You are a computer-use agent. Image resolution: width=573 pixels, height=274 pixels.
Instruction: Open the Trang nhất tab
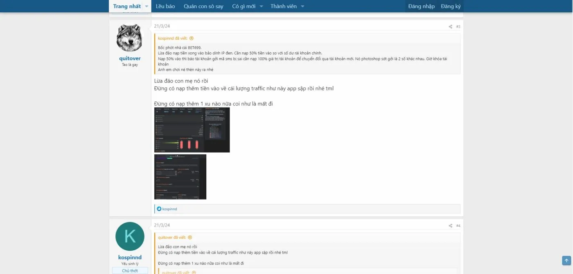click(127, 6)
